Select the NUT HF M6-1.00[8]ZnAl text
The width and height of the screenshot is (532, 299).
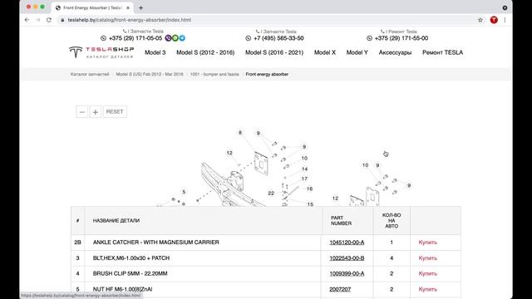pyautogui.click(x=122, y=289)
